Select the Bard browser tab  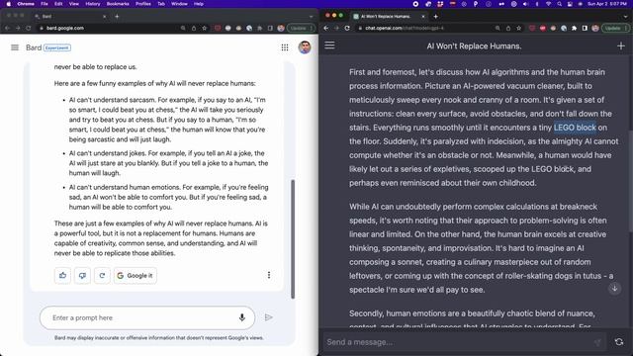click(69, 17)
